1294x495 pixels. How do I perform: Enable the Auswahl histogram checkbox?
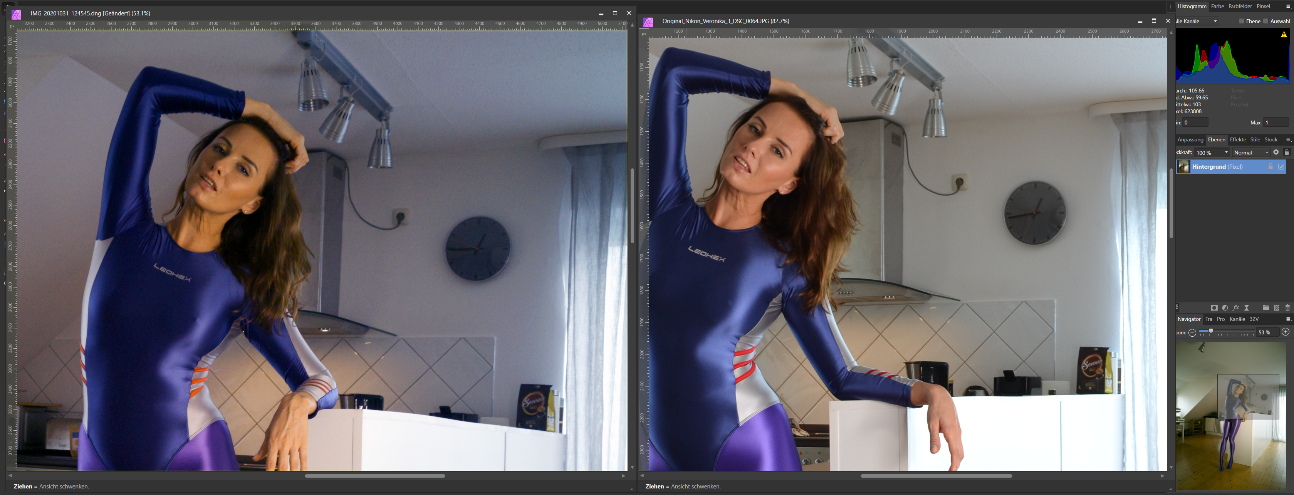click(x=1265, y=21)
